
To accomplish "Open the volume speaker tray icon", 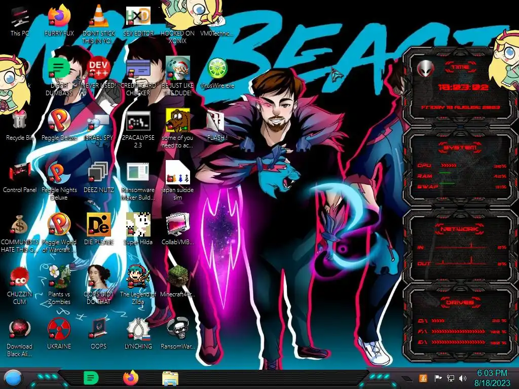I will coord(463,378).
